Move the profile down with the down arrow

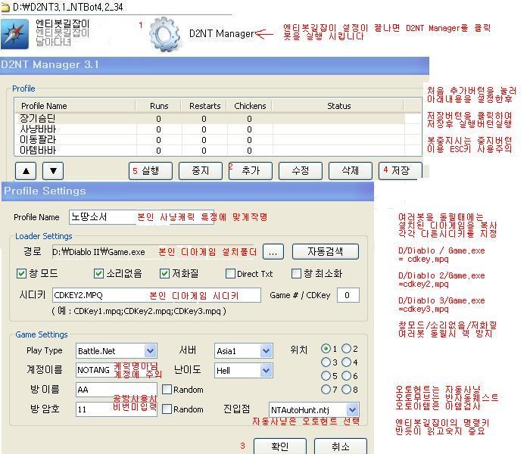53,171
